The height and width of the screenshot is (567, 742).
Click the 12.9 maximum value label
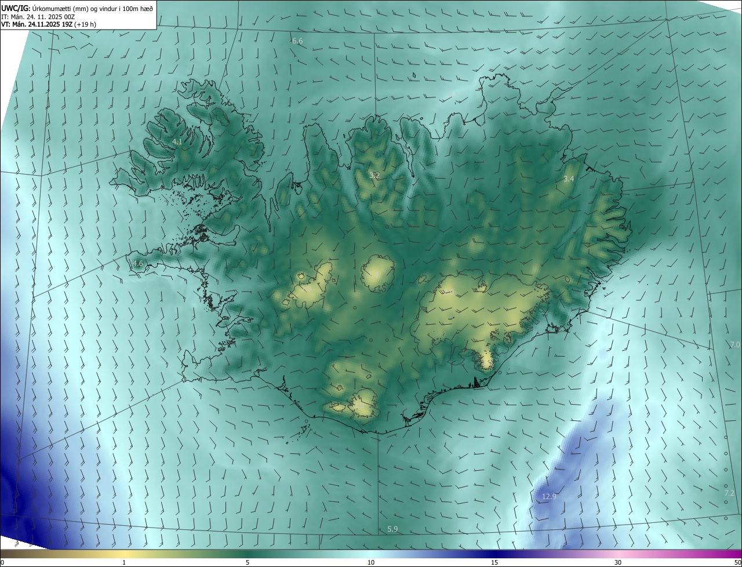pos(549,497)
